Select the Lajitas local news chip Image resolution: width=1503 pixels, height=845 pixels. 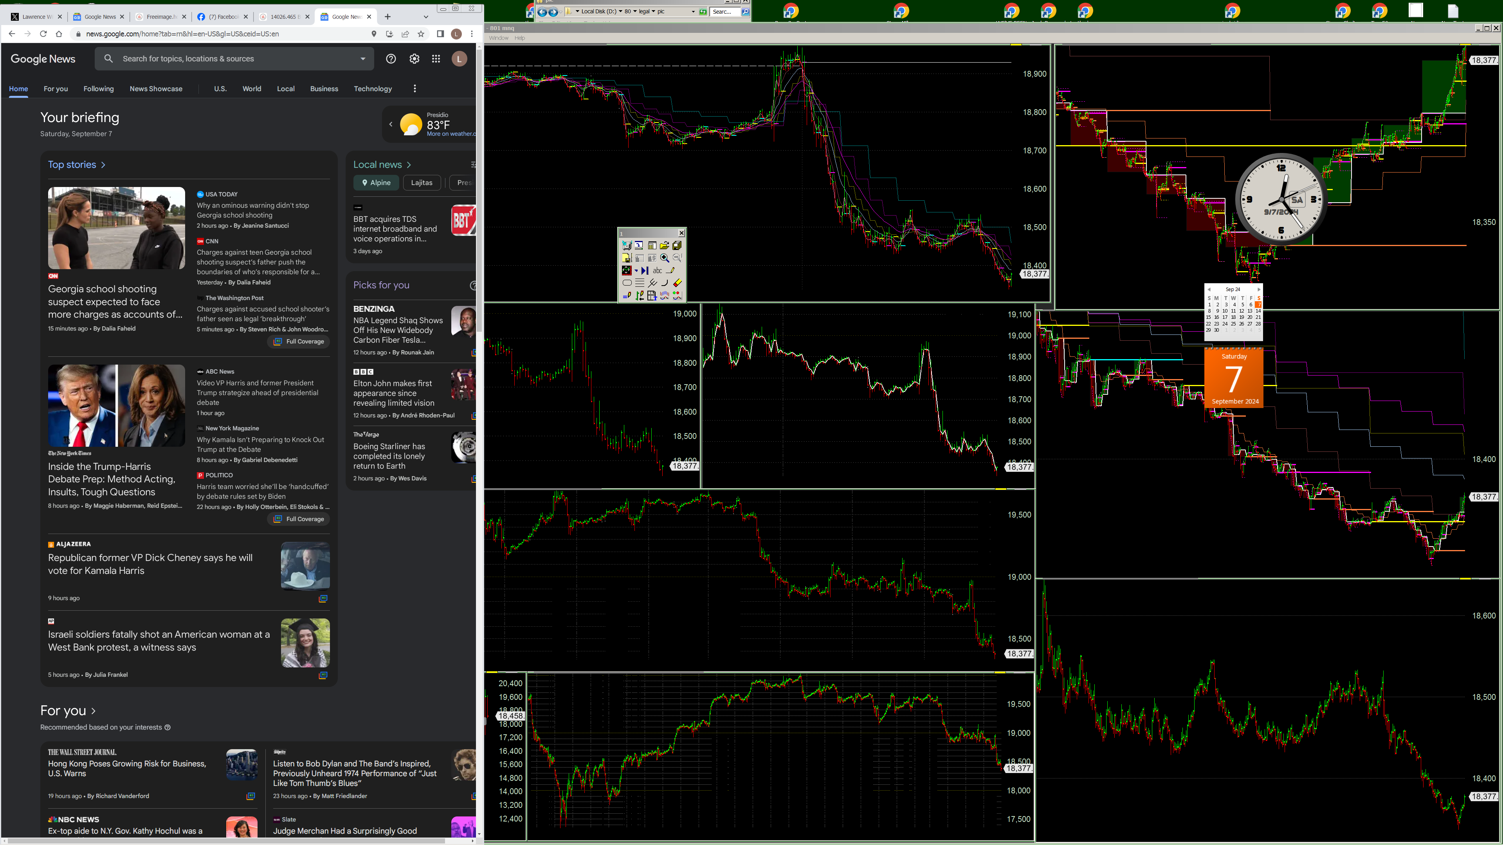coord(421,183)
